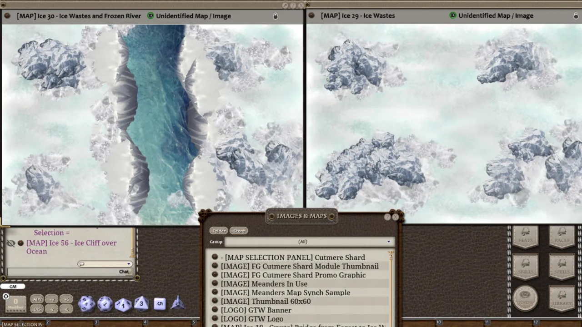Open link of GTW Banner logo
This screenshot has height=327, width=582.
215,310
